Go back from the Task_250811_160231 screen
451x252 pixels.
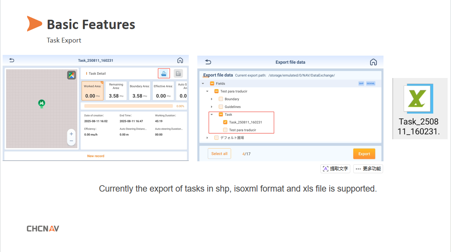point(12,60)
